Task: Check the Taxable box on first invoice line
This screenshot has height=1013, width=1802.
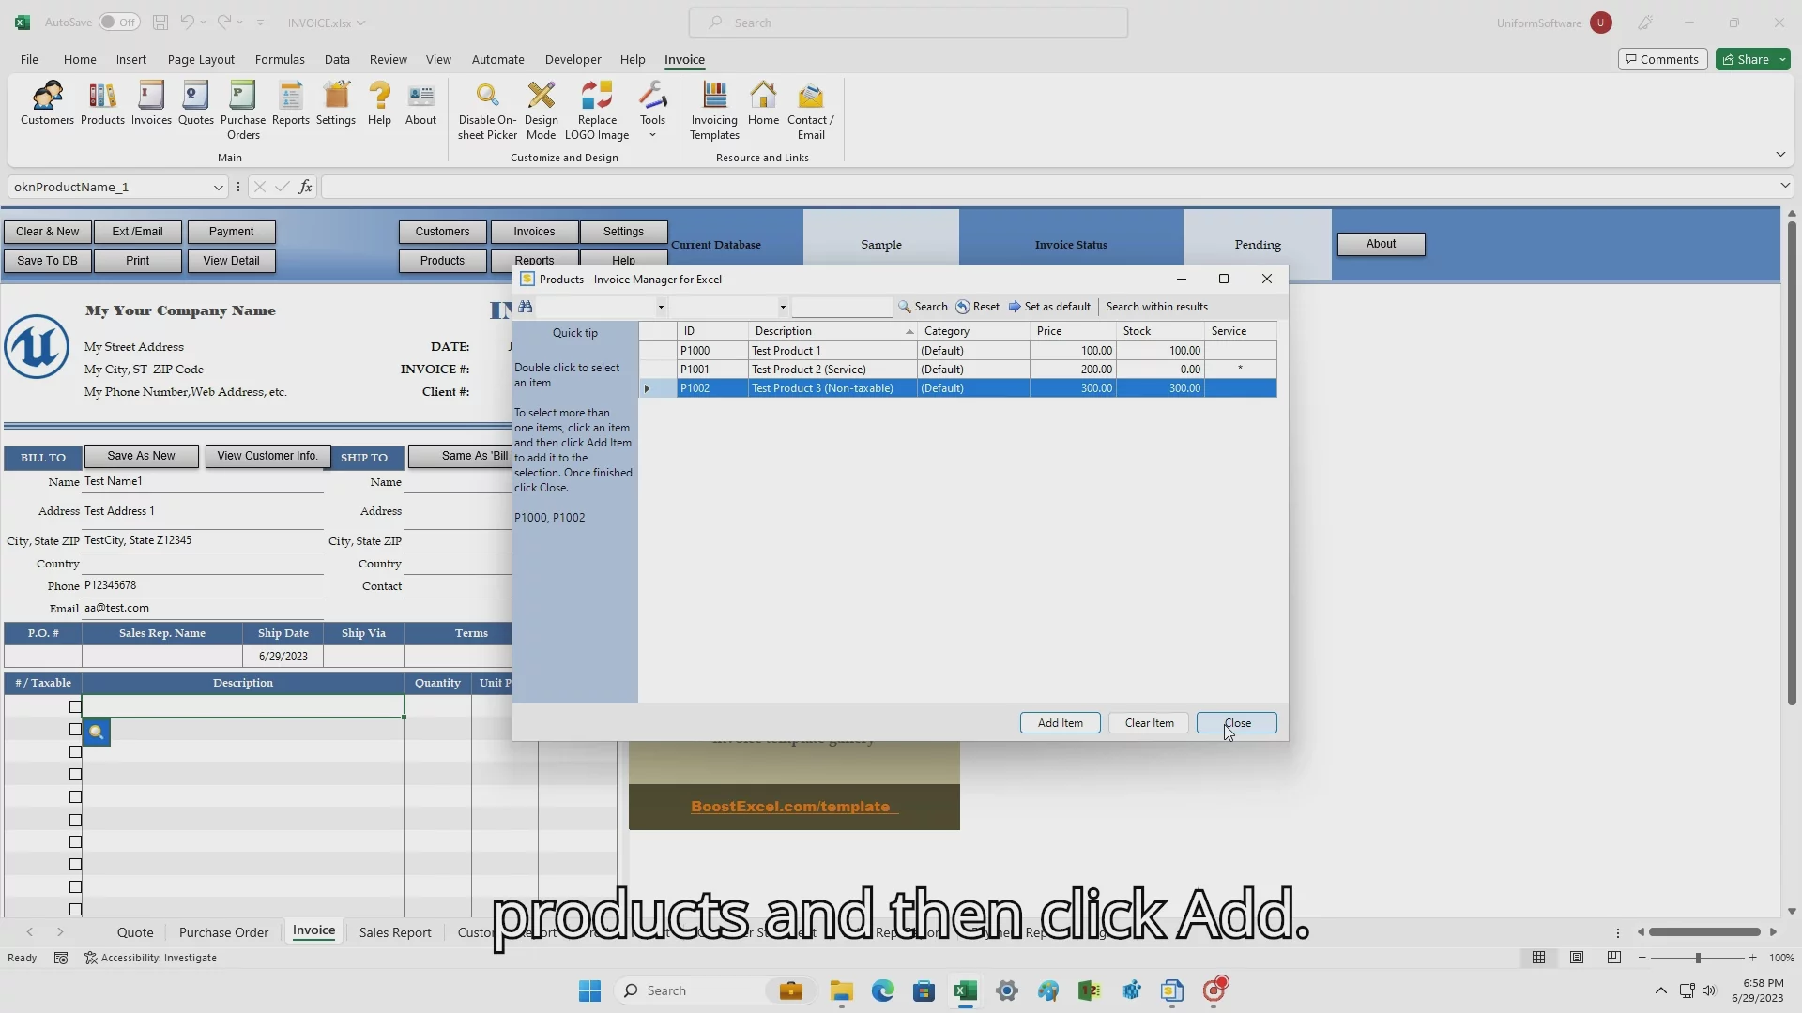Action: 75,706
